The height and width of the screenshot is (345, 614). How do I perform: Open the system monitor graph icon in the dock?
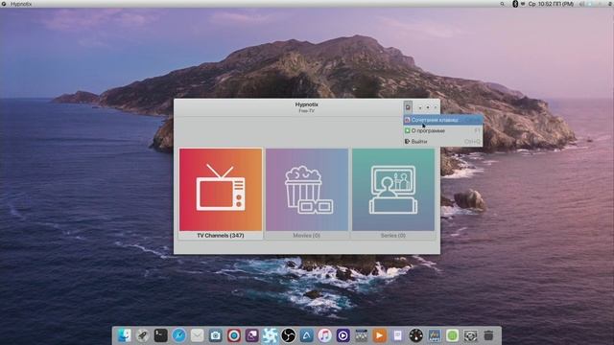pos(435,335)
